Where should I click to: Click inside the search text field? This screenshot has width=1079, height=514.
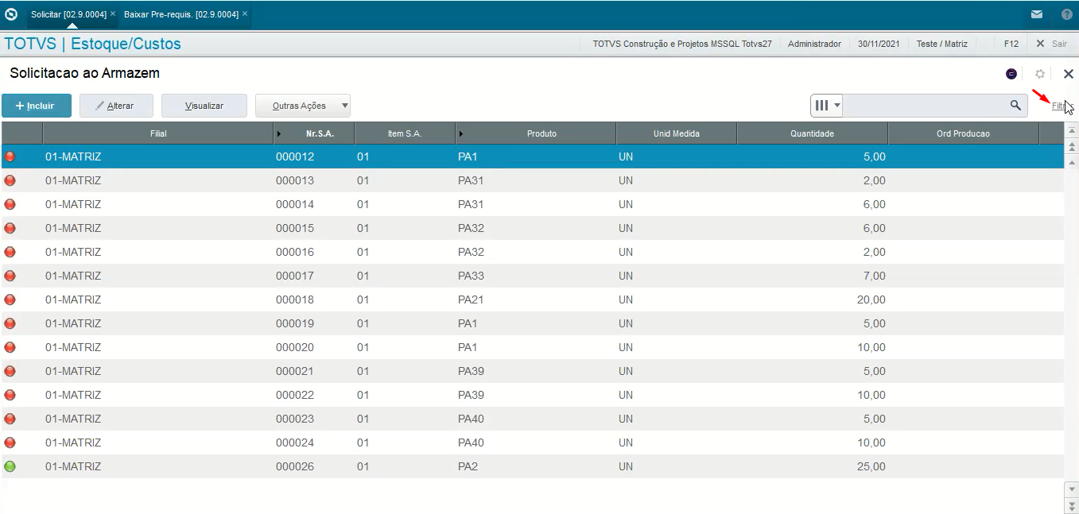(922, 106)
